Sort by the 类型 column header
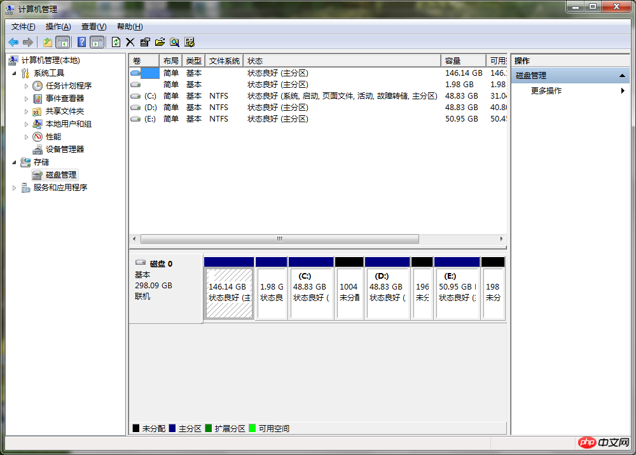 click(x=193, y=61)
